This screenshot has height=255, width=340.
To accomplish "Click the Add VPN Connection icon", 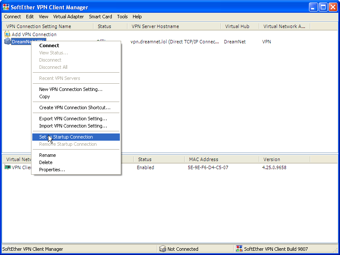I will 7,34.
